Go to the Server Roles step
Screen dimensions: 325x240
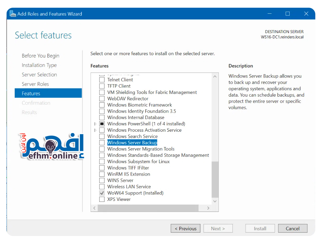tap(35, 84)
